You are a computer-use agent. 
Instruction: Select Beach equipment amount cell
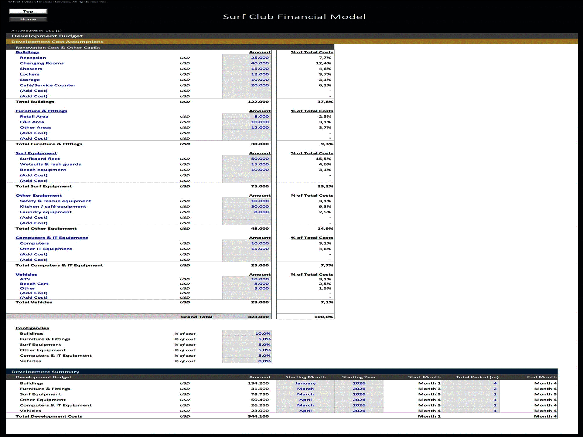247,170
